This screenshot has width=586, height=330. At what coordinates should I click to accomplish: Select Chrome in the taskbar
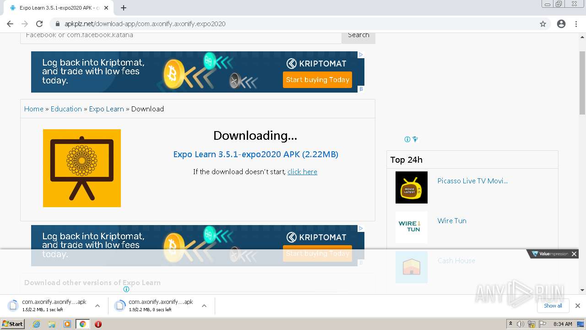[83, 324]
